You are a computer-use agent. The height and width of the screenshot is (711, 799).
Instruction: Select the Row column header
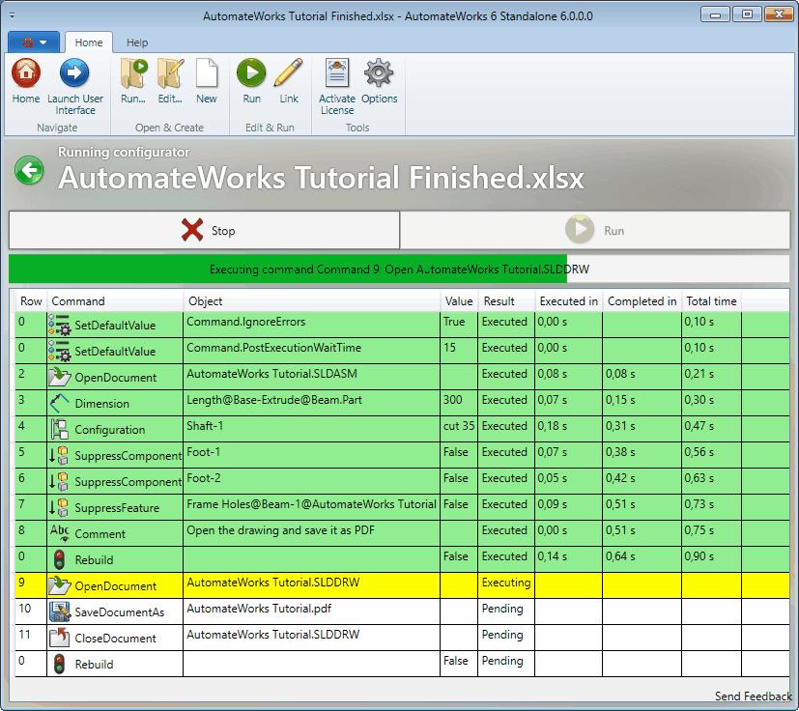tap(31, 301)
